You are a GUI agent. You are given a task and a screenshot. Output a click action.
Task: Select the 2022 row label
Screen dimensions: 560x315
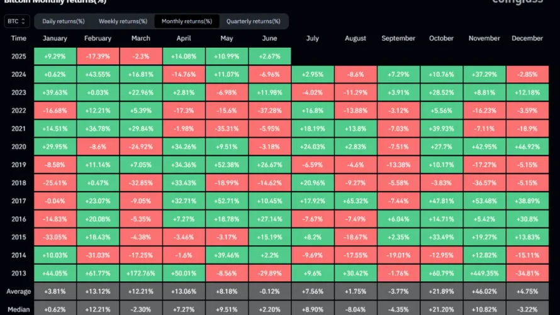(x=19, y=111)
